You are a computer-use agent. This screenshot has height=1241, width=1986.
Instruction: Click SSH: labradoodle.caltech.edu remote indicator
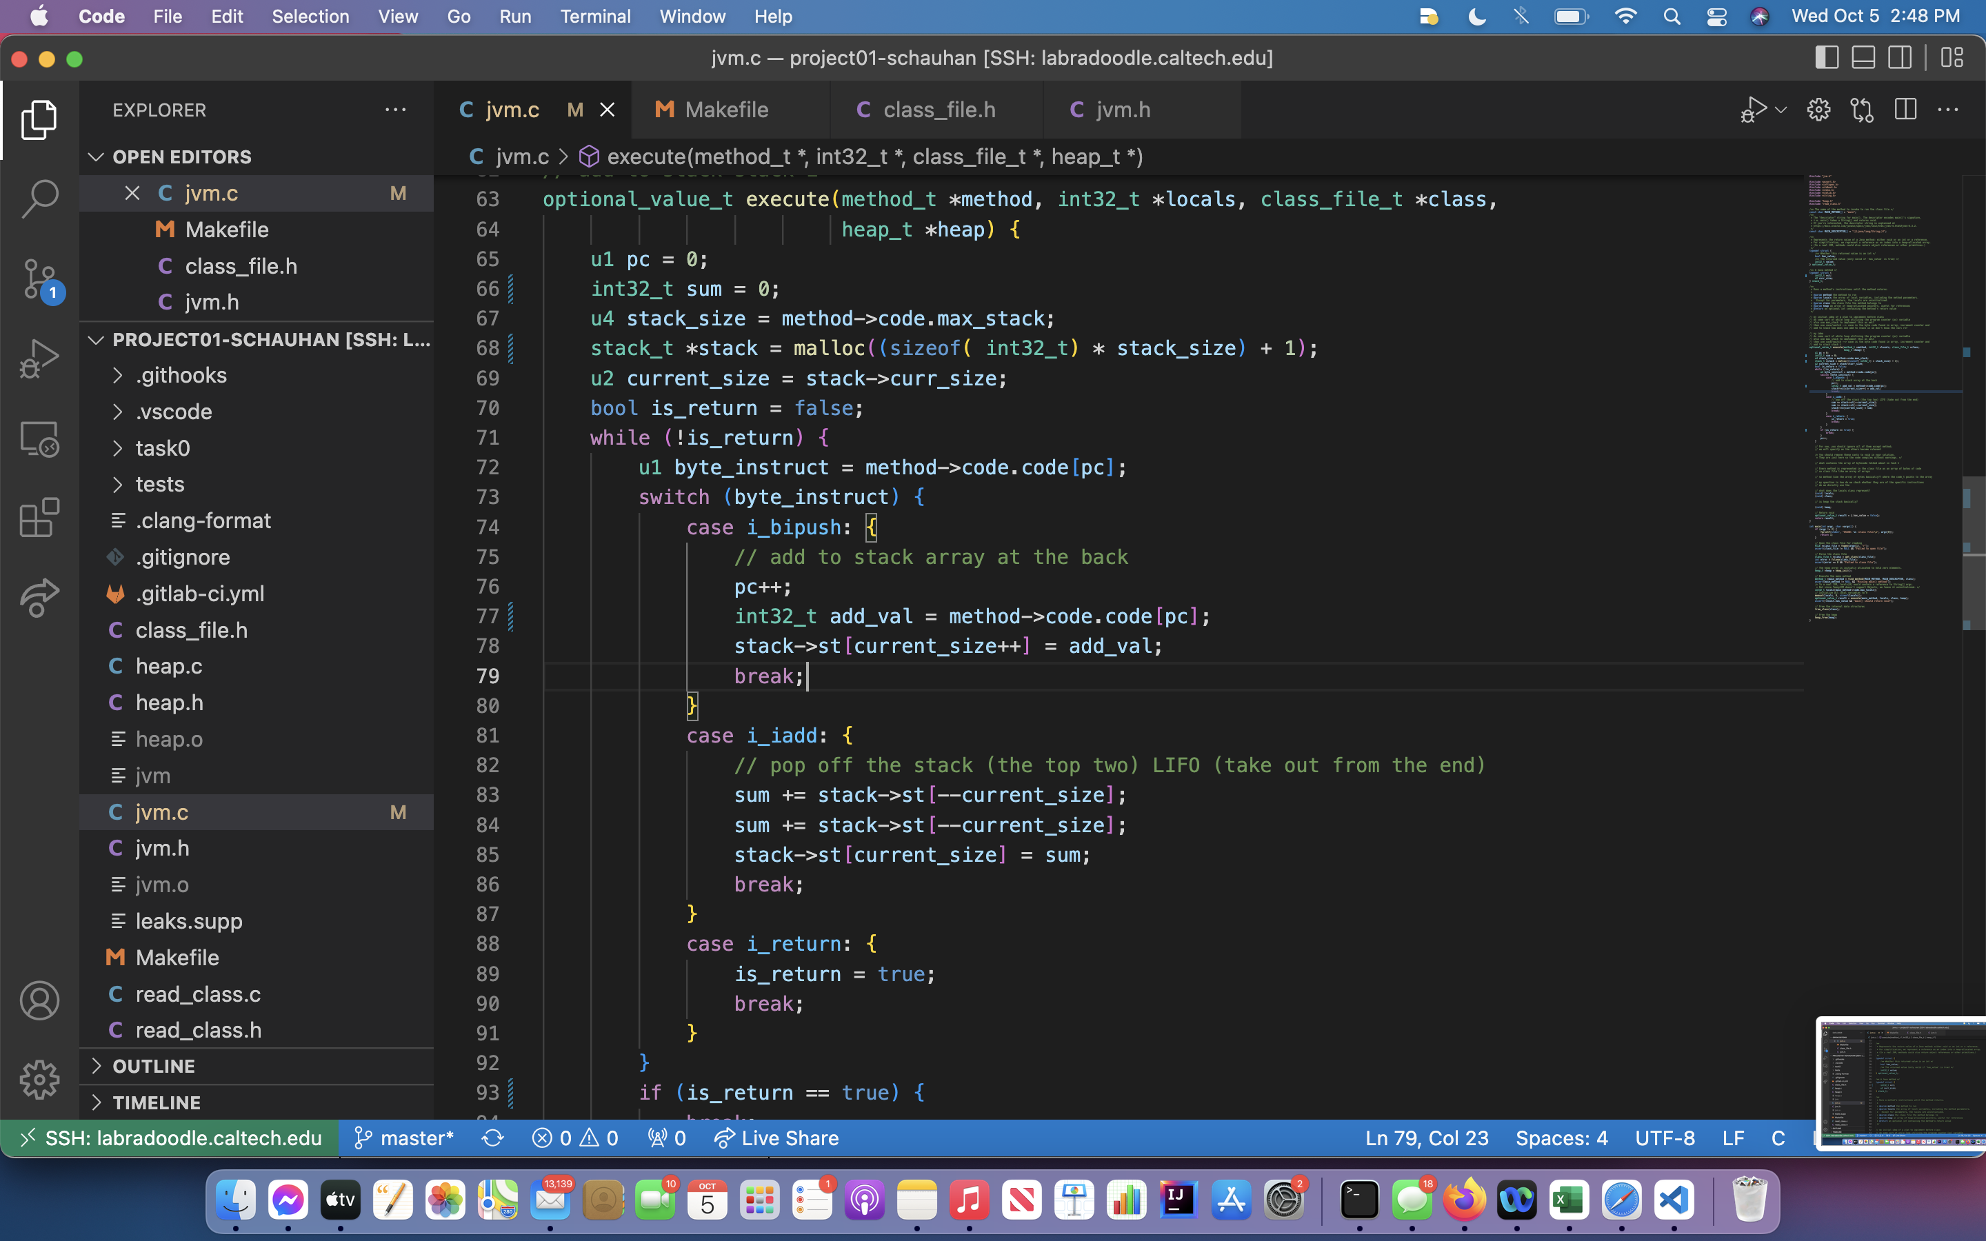tap(172, 1138)
